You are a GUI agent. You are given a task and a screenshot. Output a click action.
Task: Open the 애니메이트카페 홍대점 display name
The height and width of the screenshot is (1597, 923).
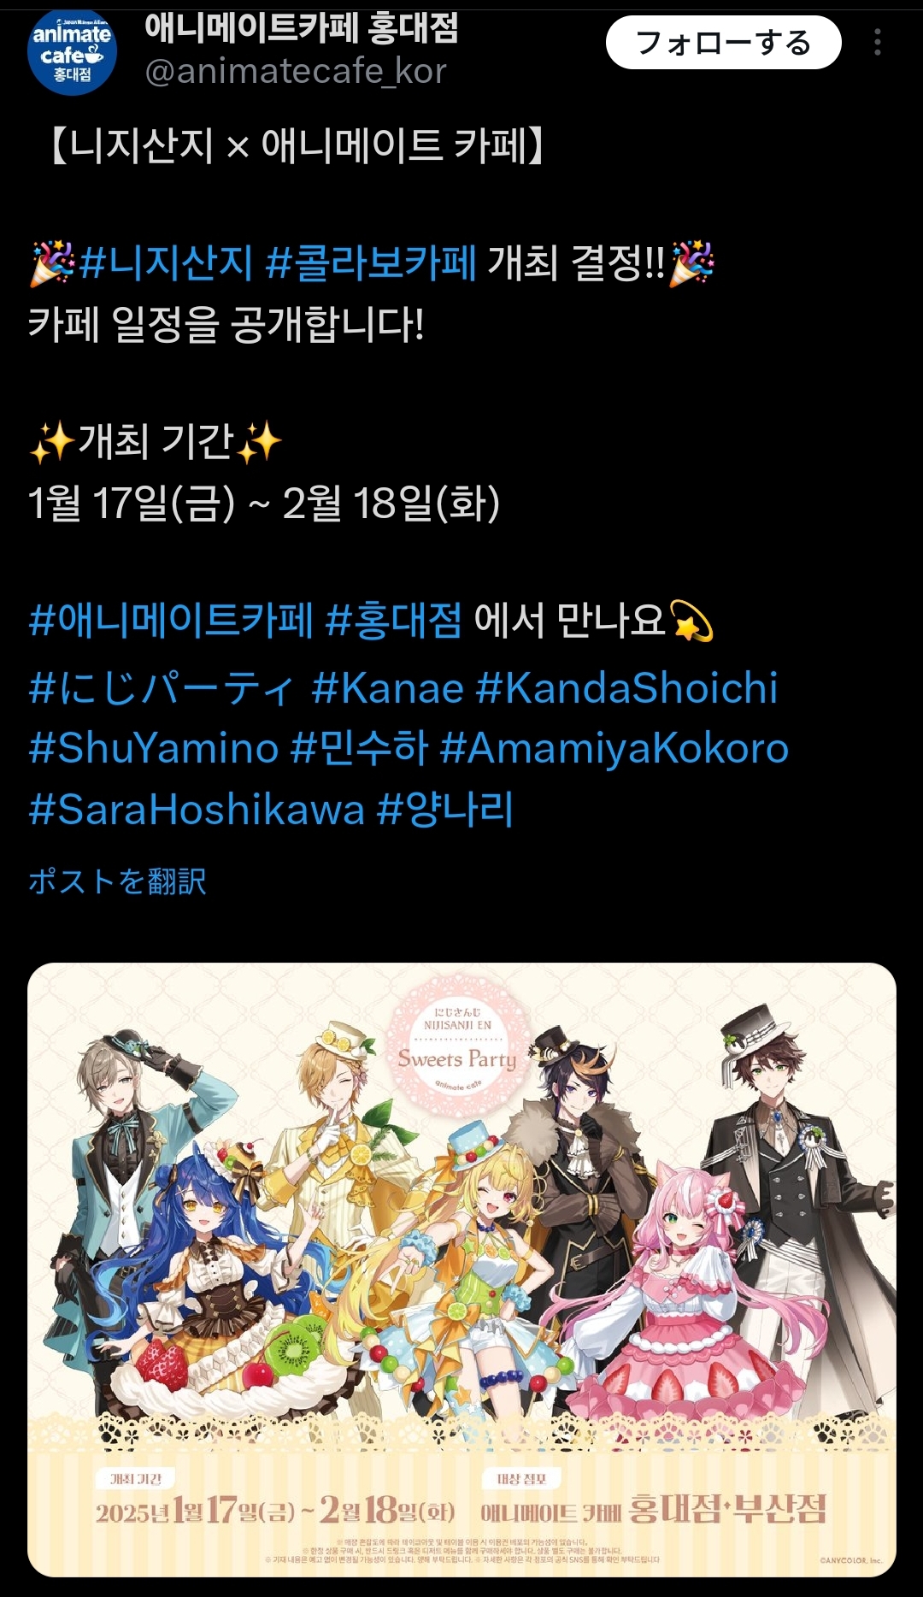pyautogui.click(x=302, y=27)
